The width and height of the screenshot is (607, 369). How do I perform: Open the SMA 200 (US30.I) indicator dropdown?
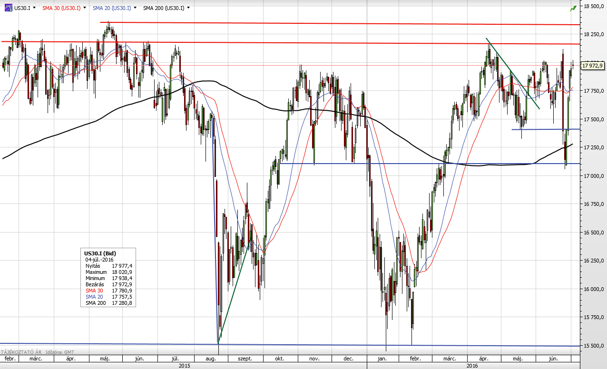[x=188, y=8]
